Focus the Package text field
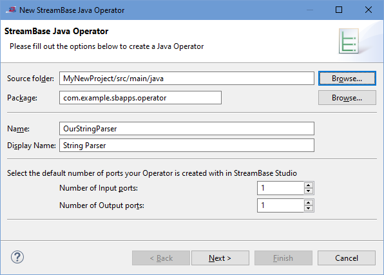 140,98
